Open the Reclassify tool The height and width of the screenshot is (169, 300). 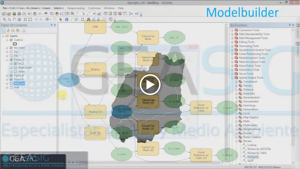tap(253, 157)
